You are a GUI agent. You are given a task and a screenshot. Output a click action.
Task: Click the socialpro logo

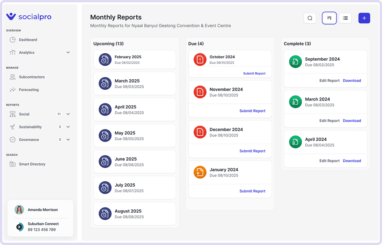click(29, 16)
